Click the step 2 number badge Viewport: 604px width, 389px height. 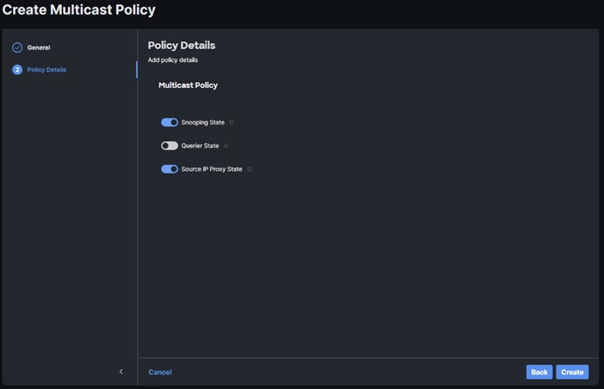coord(17,70)
